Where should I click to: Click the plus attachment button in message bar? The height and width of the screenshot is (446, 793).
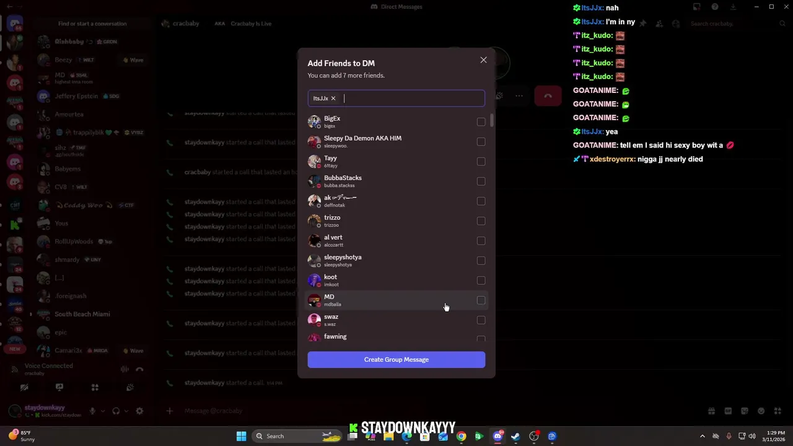pyautogui.click(x=170, y=411)
